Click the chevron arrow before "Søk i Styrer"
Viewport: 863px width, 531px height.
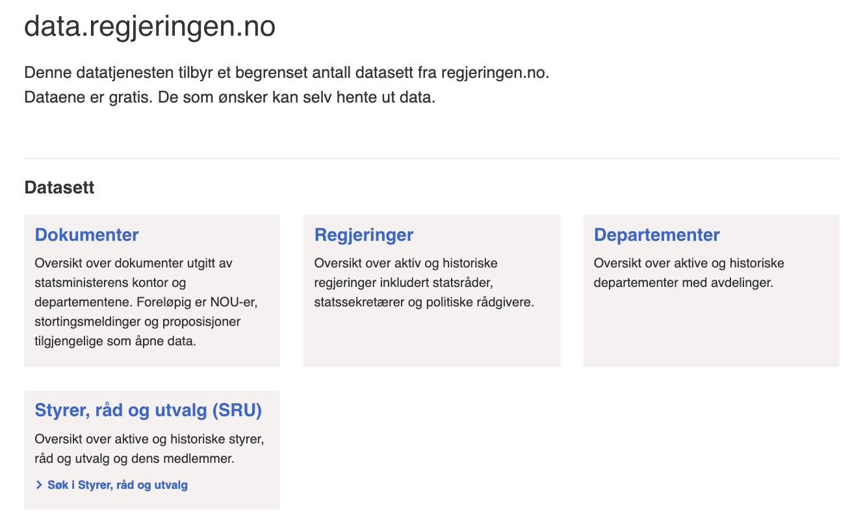pos(40,485)
